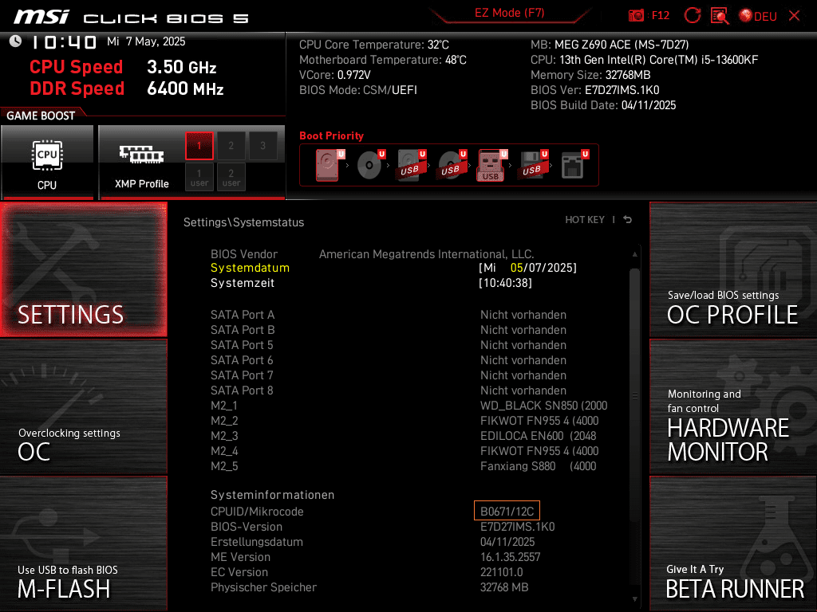Click the scrollbar up arrow
This screenshot has height=612, width=817.
[634, 254]
